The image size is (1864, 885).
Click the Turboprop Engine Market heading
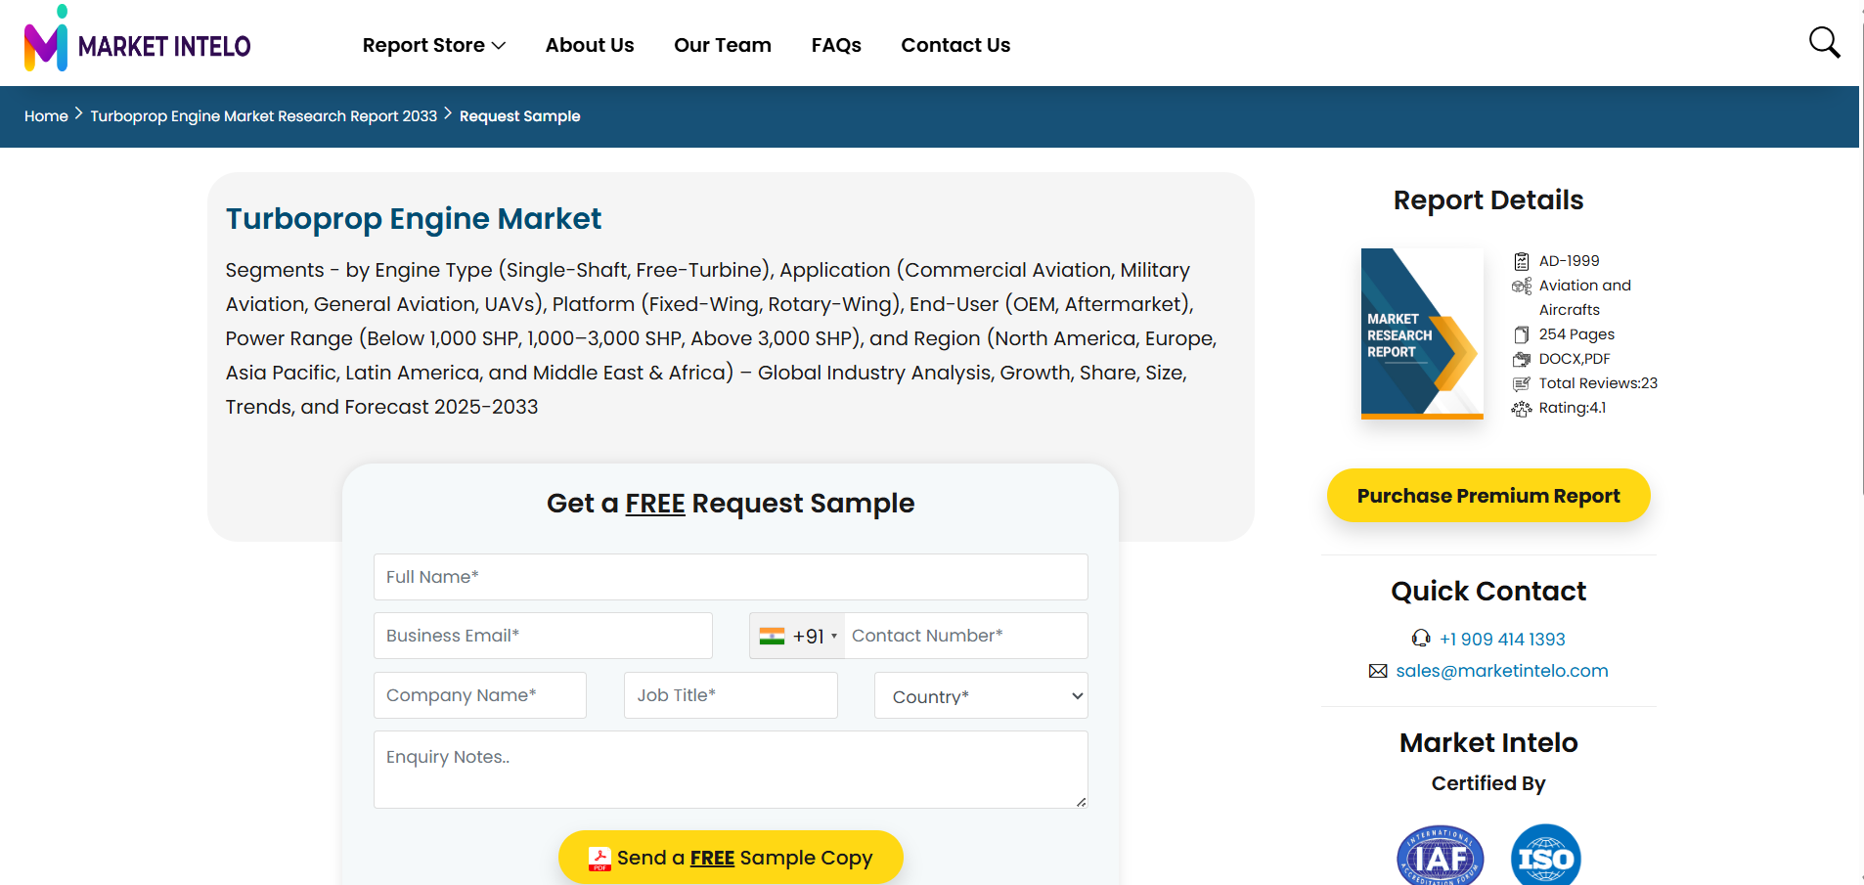click(414, 219)
